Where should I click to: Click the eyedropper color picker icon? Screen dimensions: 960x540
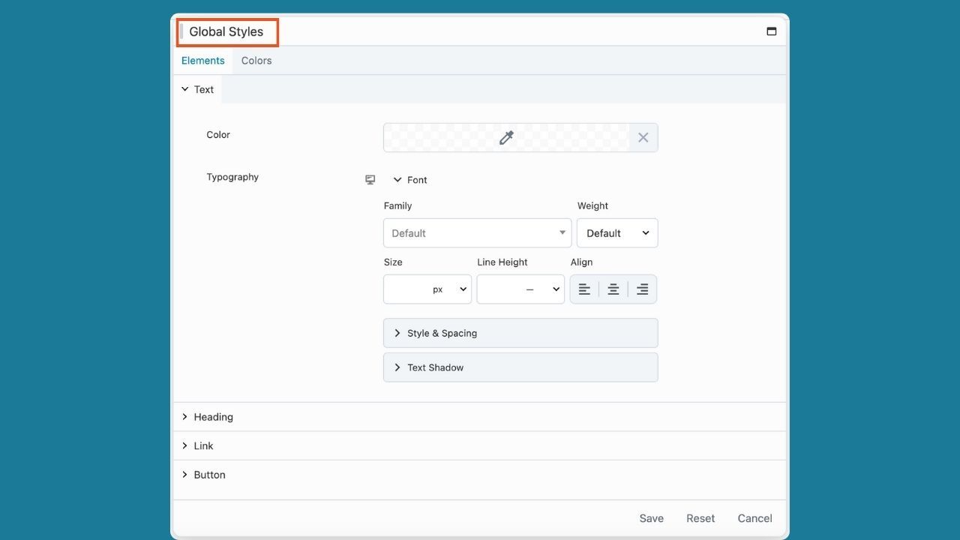click(x=506, y=138)
